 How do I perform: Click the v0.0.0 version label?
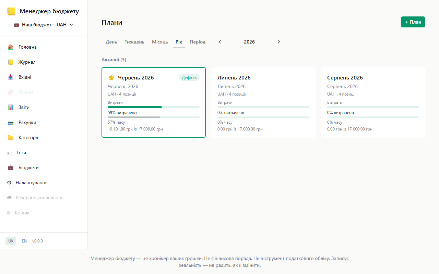pos(38,241)
